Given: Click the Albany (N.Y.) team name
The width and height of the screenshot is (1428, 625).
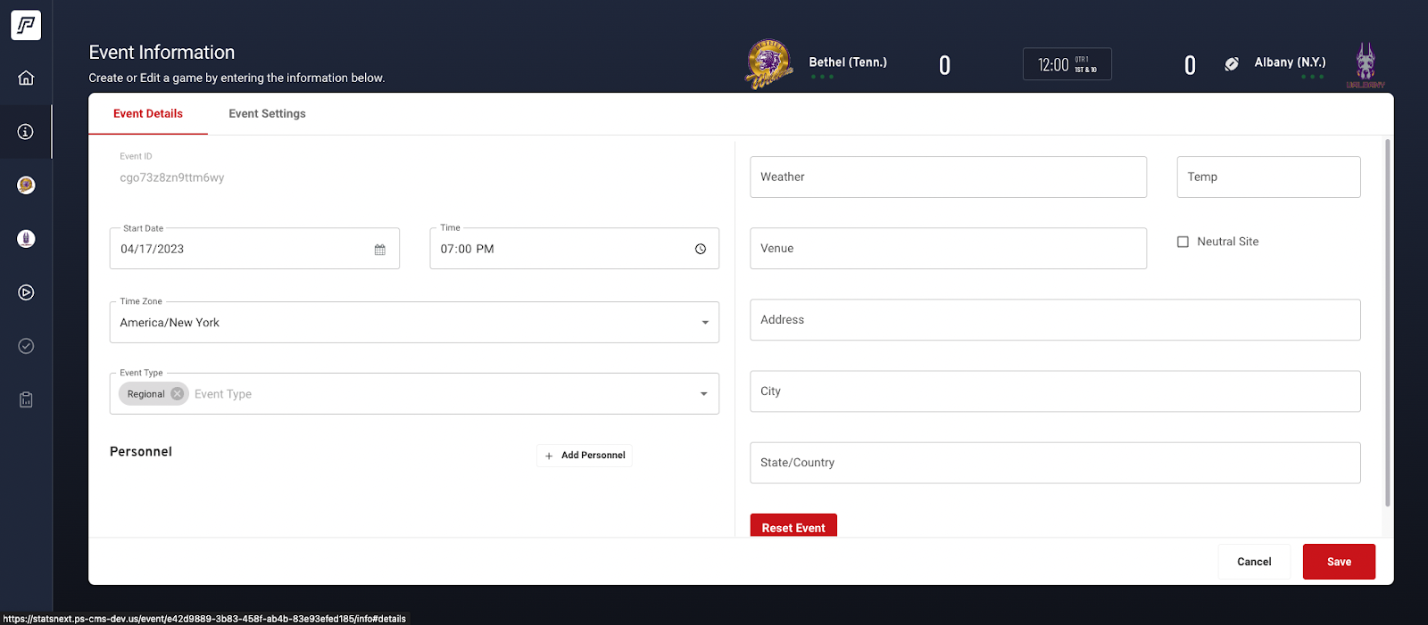Looking at the screenshot, I should pos(1290,62).
